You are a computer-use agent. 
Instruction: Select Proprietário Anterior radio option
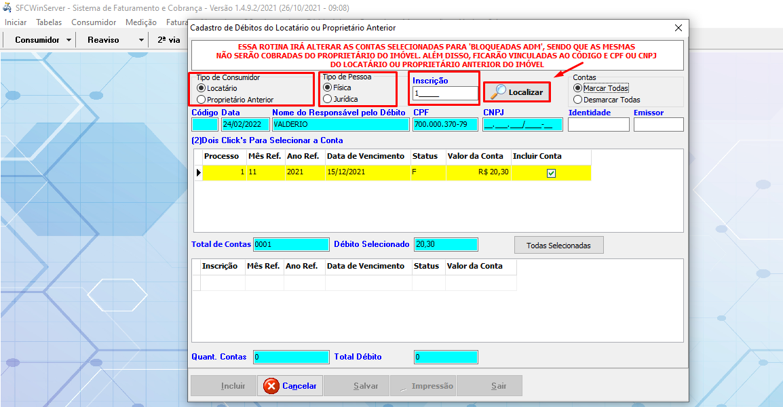point(200,100)
